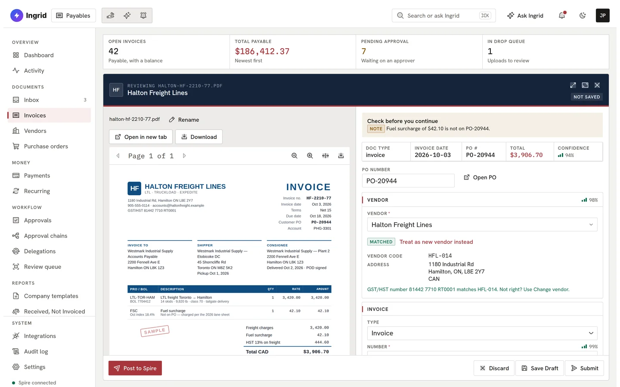
Task: Click Submit button
Action: click(x=585, y=368)
